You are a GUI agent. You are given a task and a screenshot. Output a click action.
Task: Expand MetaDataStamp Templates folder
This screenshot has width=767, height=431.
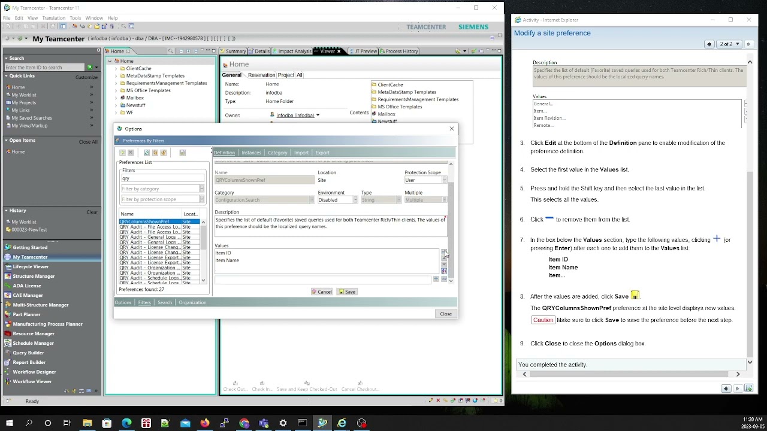(x=116, y=76)
